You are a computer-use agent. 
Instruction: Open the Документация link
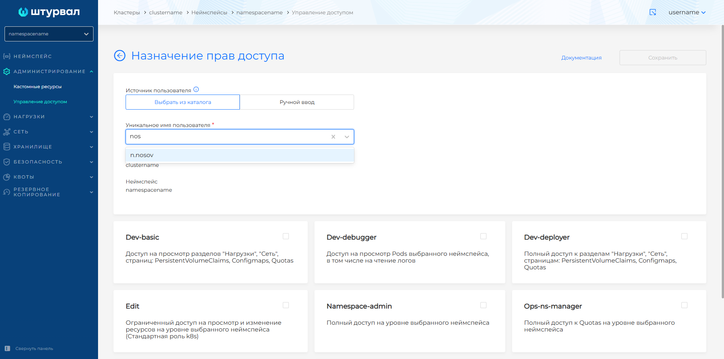click(x=581, y=58)
